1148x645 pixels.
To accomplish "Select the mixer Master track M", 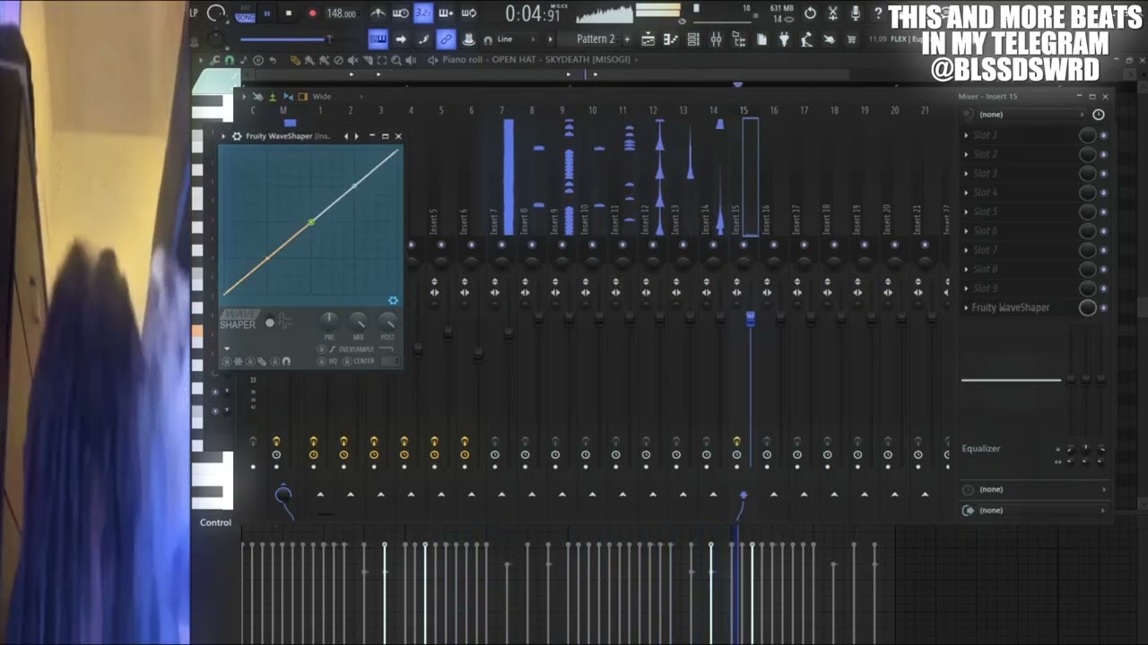I will (283, 110).
